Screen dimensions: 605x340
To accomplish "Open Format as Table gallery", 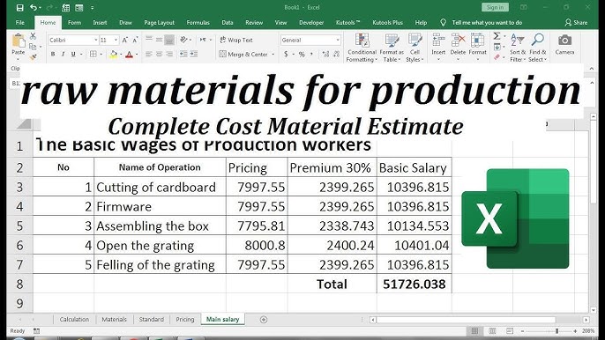I will click(x=392, y=48).
